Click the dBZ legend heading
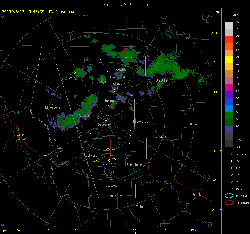The width and height of the screenshot is (250, 234). tap(236, 15)
